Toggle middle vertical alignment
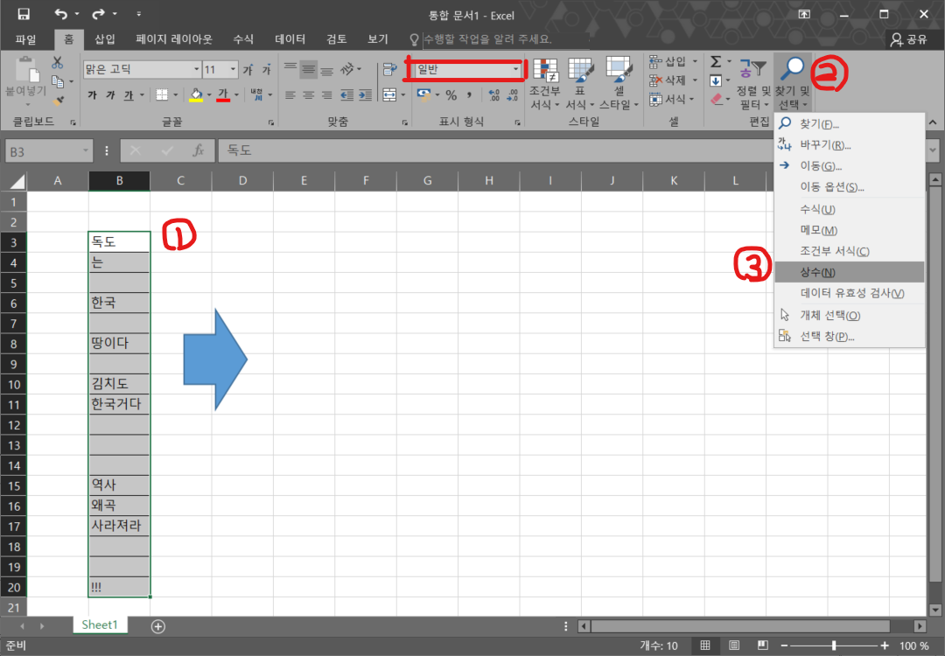 click(309, 70)
